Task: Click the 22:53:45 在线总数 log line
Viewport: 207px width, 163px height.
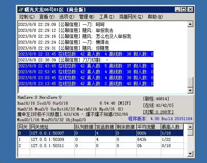Action: (86, 72)
